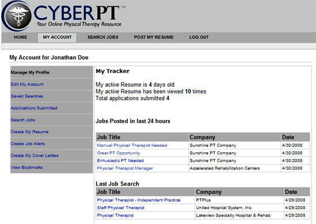The image size is (316, 224).
Task: Click the My Tracker heading
Action: tap(112, 71)
